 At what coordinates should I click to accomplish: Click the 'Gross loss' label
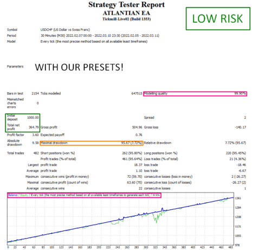(x=151, y=127)
